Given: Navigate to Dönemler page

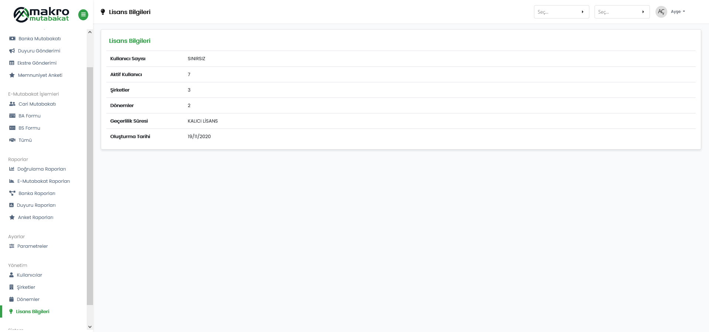Looking at the screenshot, I should click(28, 299).
